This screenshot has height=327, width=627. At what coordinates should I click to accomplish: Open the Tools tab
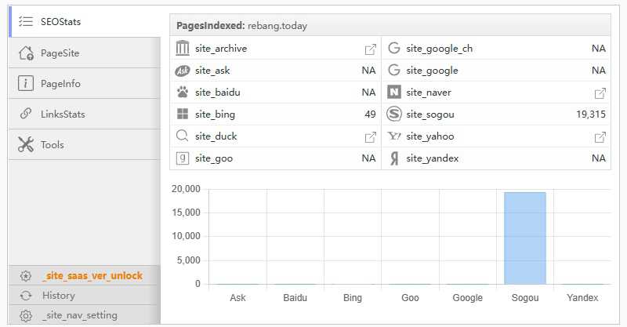coord(52,145)
